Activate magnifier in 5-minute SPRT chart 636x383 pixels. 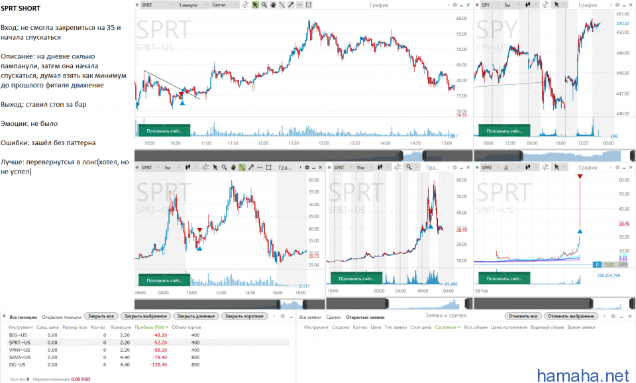tap(224, 167)
